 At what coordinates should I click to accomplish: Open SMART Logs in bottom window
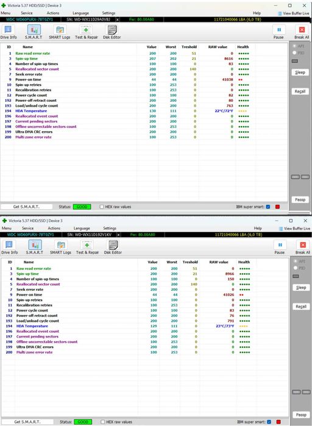pyautogui.click(x=60, y=247)
